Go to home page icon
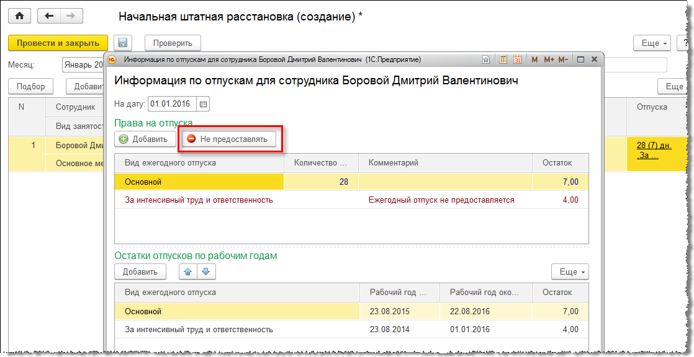The image size is (694, 357). 19,16
